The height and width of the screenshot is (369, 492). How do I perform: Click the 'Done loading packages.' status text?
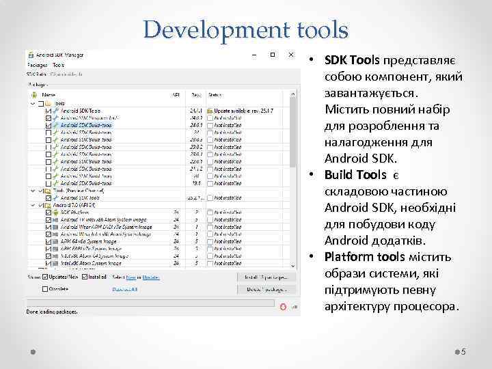(52, 312)
